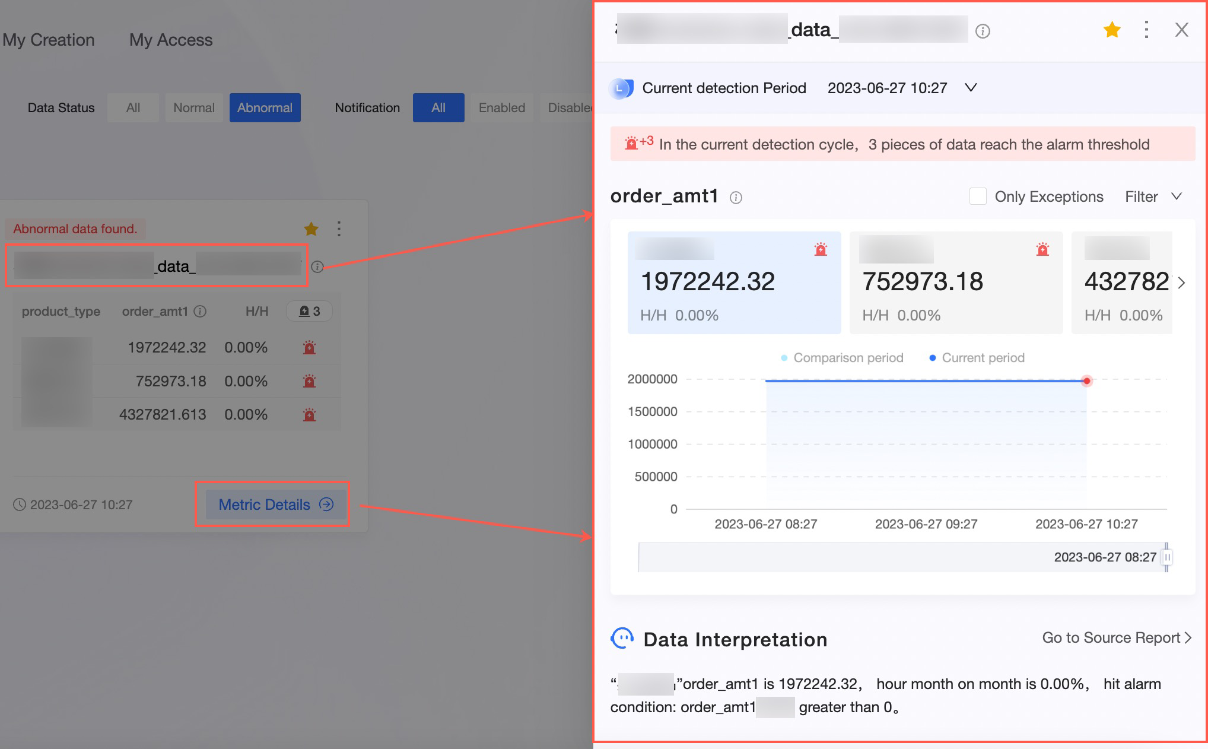Click the alarm count badge showing 3
The width and height of the screenshot is (1208, 749).
point(309,311)
